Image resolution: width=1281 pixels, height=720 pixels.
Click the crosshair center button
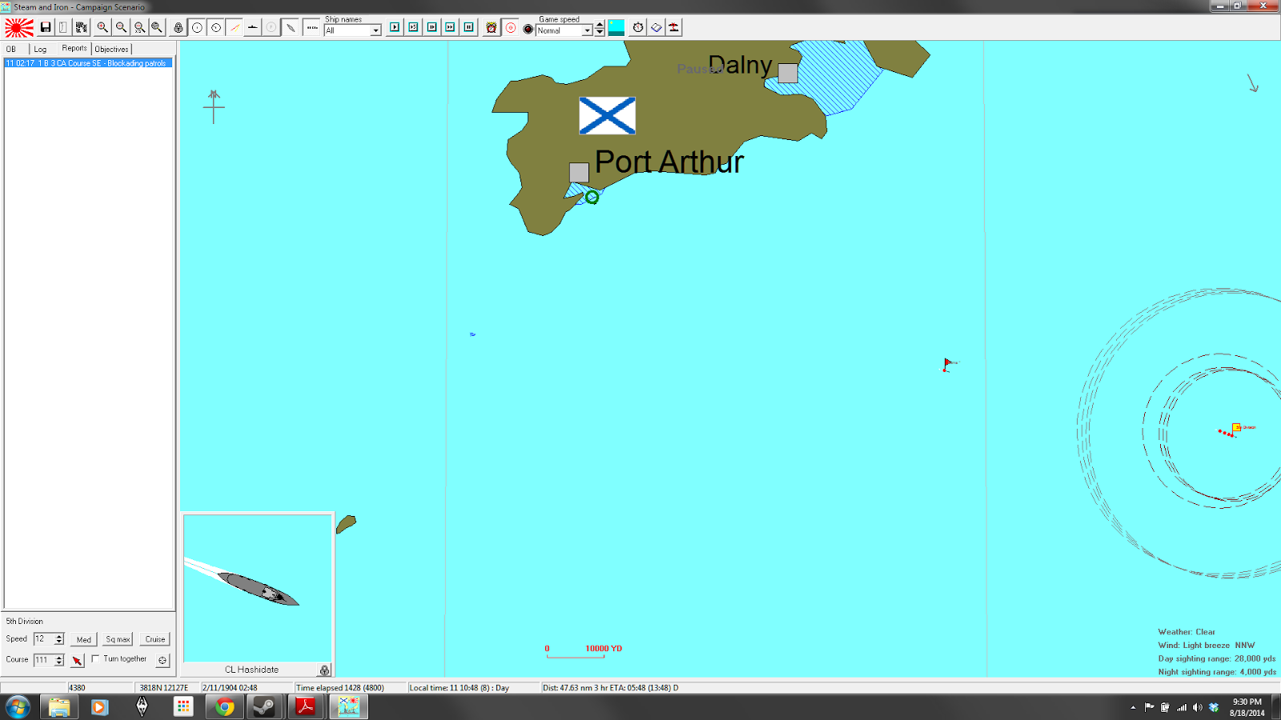pyautogui.click(x=163, y=660)
